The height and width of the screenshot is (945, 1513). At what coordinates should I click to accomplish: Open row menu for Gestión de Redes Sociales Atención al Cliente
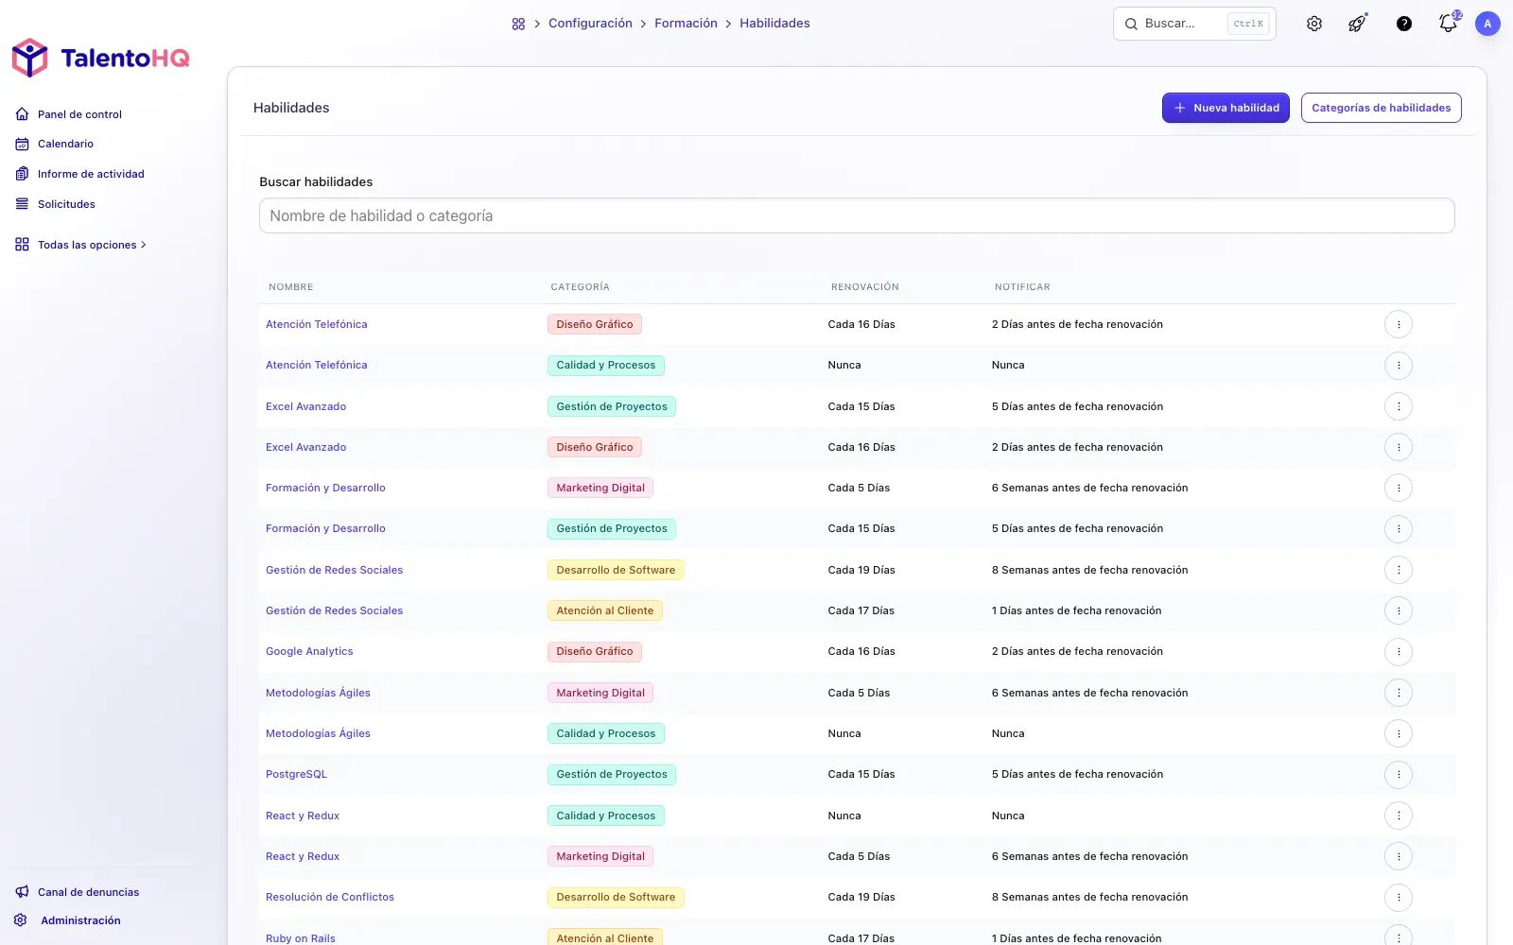point(1399,610)
